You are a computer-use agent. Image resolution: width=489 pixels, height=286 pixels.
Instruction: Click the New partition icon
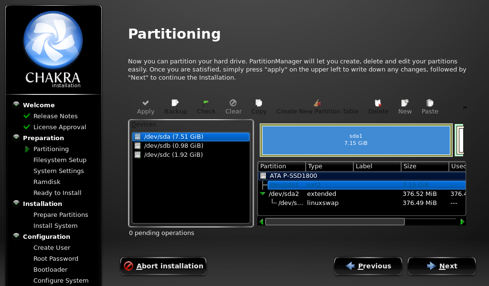(x=405, y=103)
